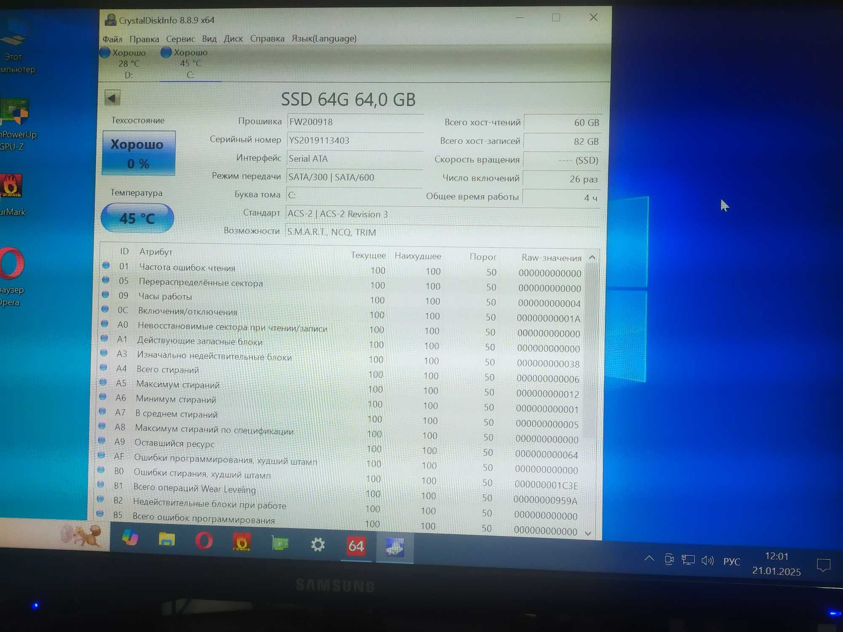
Task: Click the Атрибут column header
Action: 156,252
